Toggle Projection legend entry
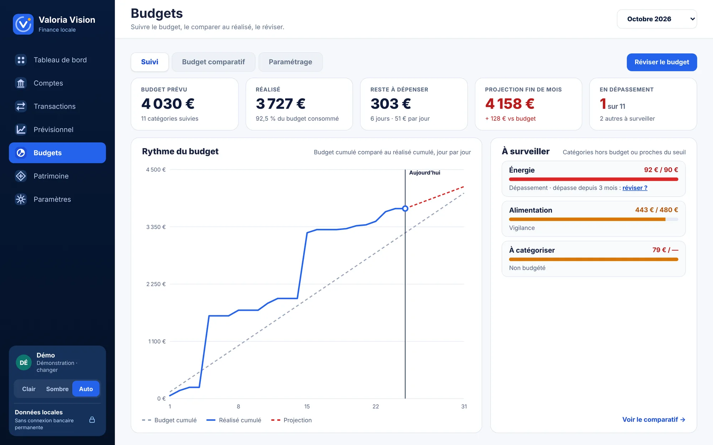The image size is (713, 445). point(291,420)
